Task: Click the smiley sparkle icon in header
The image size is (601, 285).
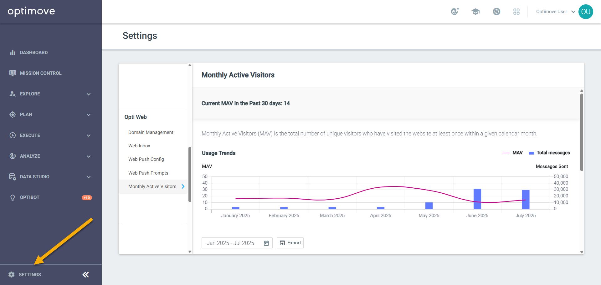Action: tap(455, 12)
